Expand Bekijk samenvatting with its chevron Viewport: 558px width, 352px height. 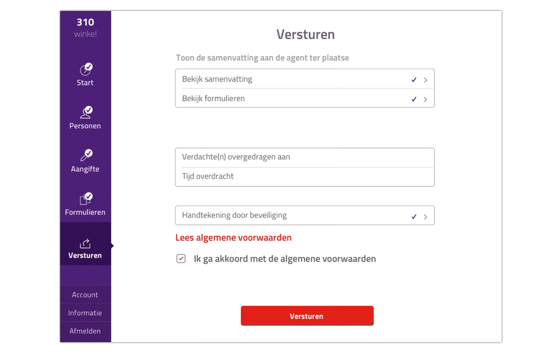click(425, 80)
